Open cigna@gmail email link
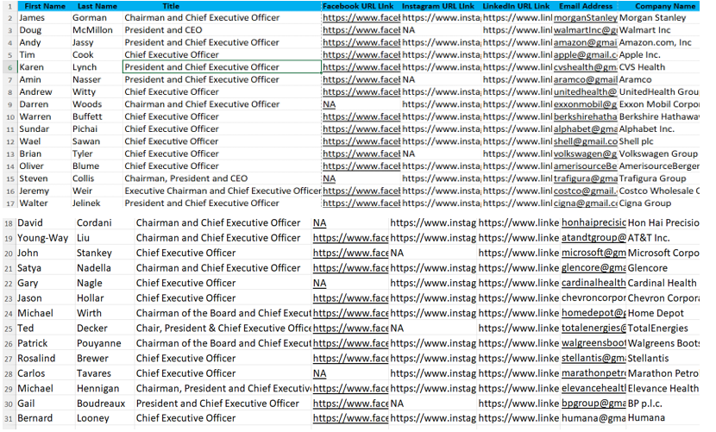Image resolution: width=716 pixels, height=432 pixels. click(x=586, y=203)
